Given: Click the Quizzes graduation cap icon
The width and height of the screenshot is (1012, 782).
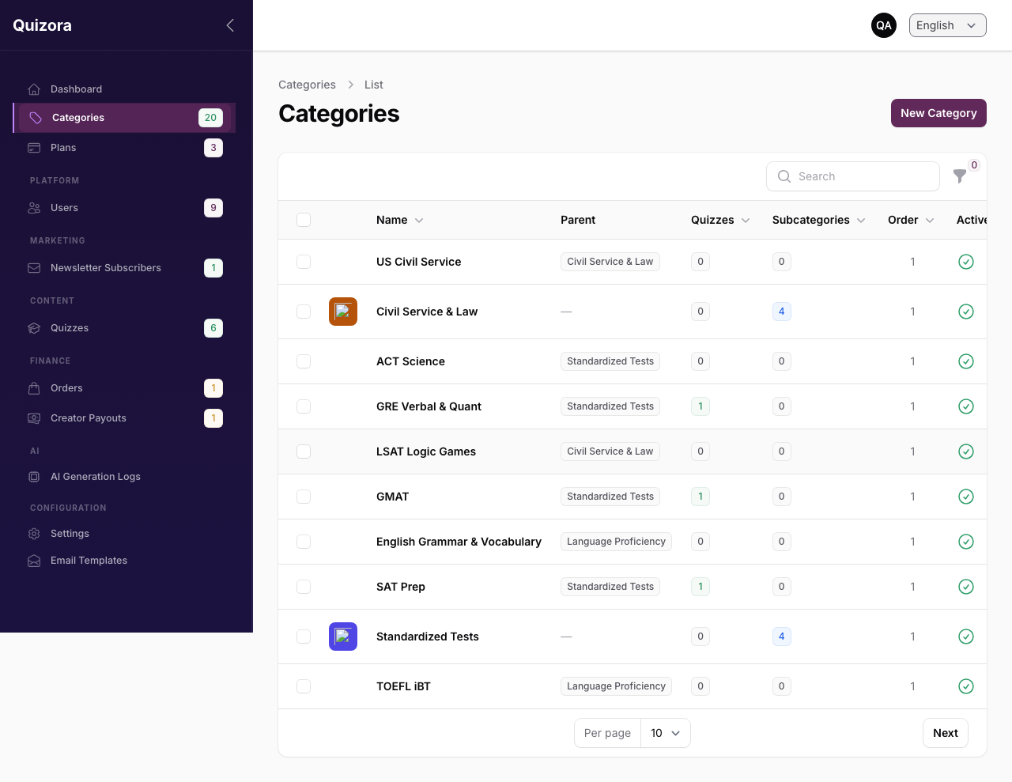Looking at the screenshot, I should point(34,328).
